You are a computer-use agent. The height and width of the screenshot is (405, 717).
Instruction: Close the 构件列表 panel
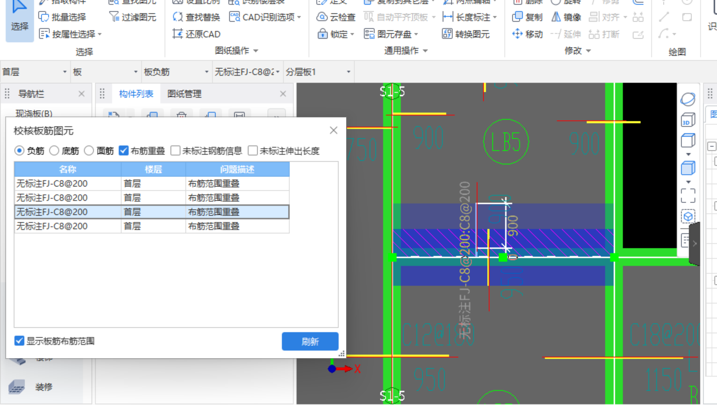pyautogui.click(x=283, y=94)
